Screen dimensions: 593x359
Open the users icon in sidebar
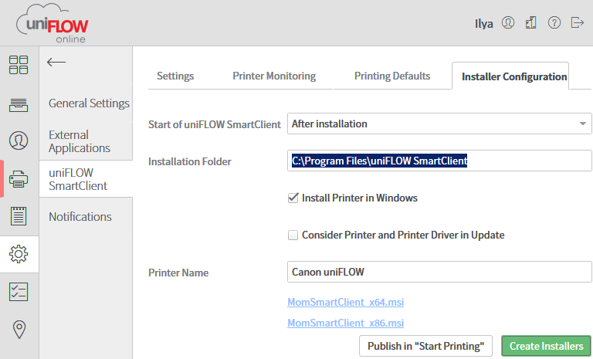[19, 141]
